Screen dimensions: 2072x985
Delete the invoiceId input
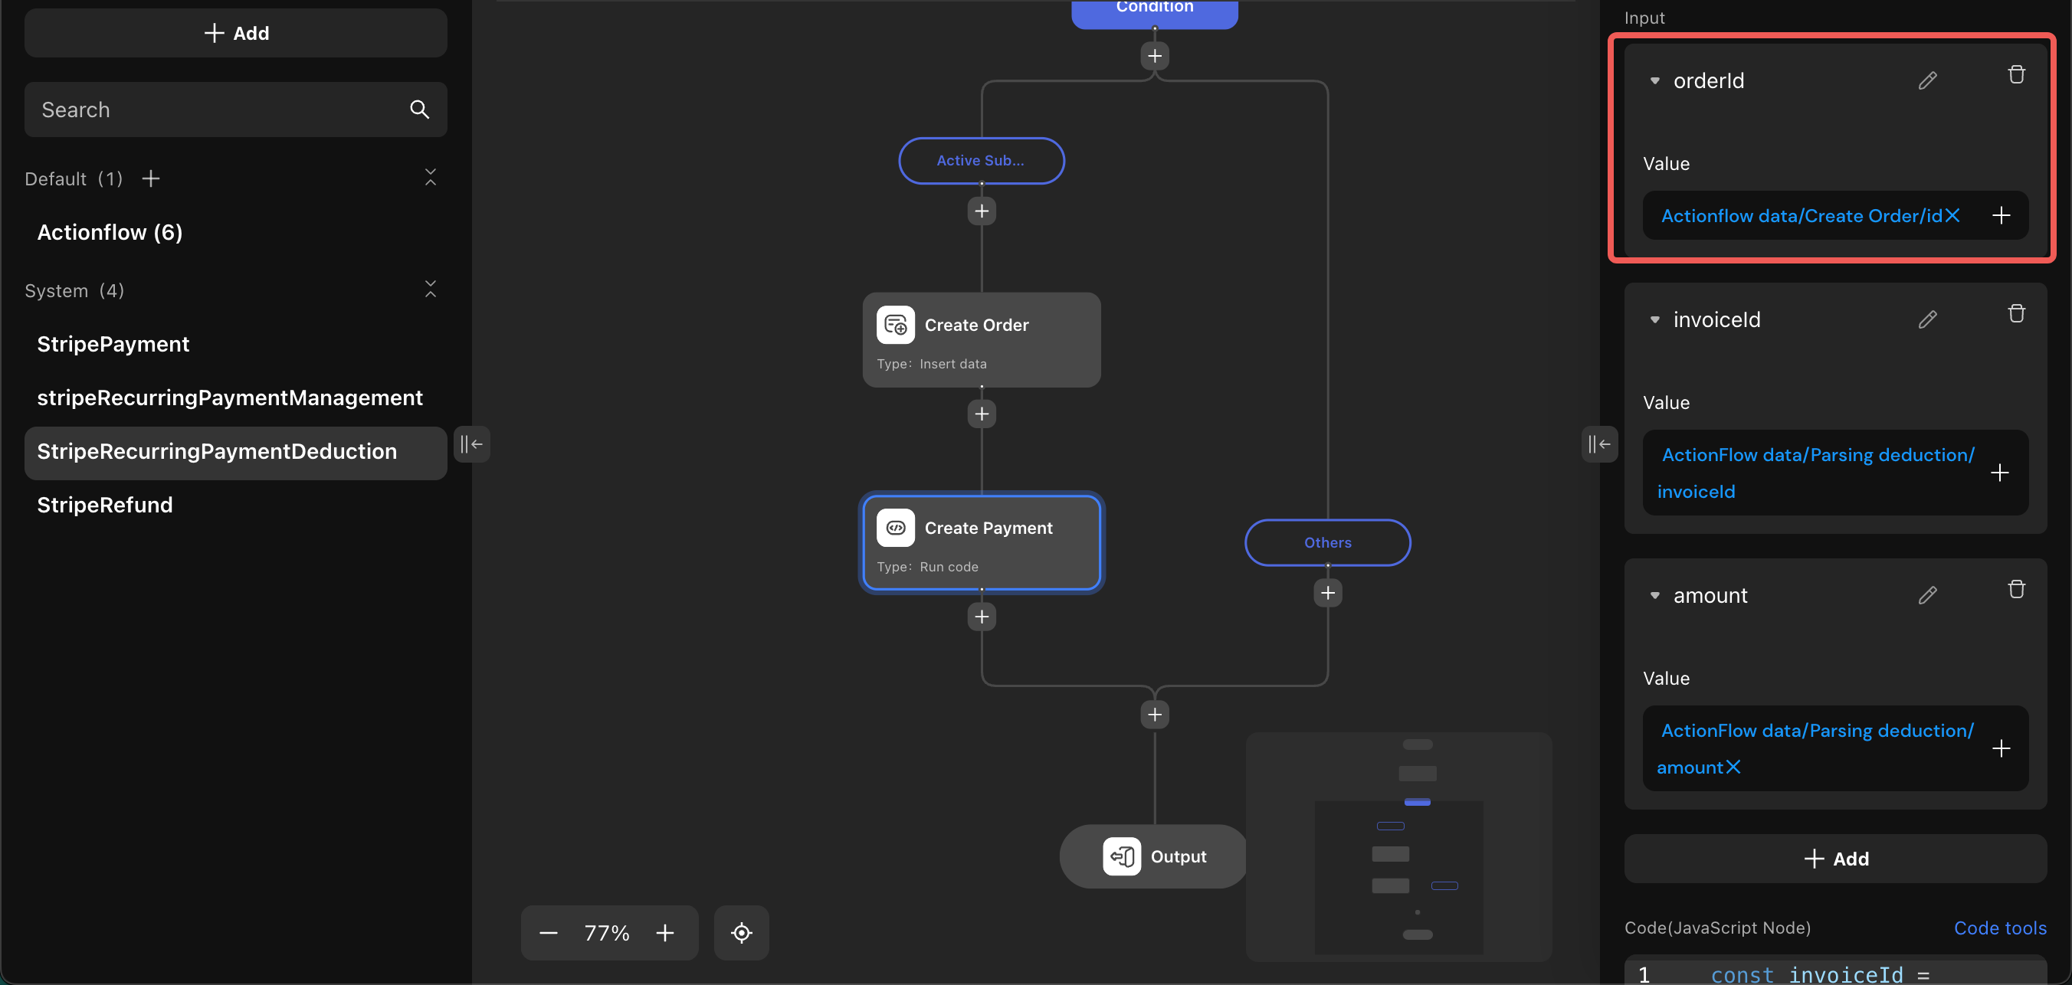click(2016, 313)
